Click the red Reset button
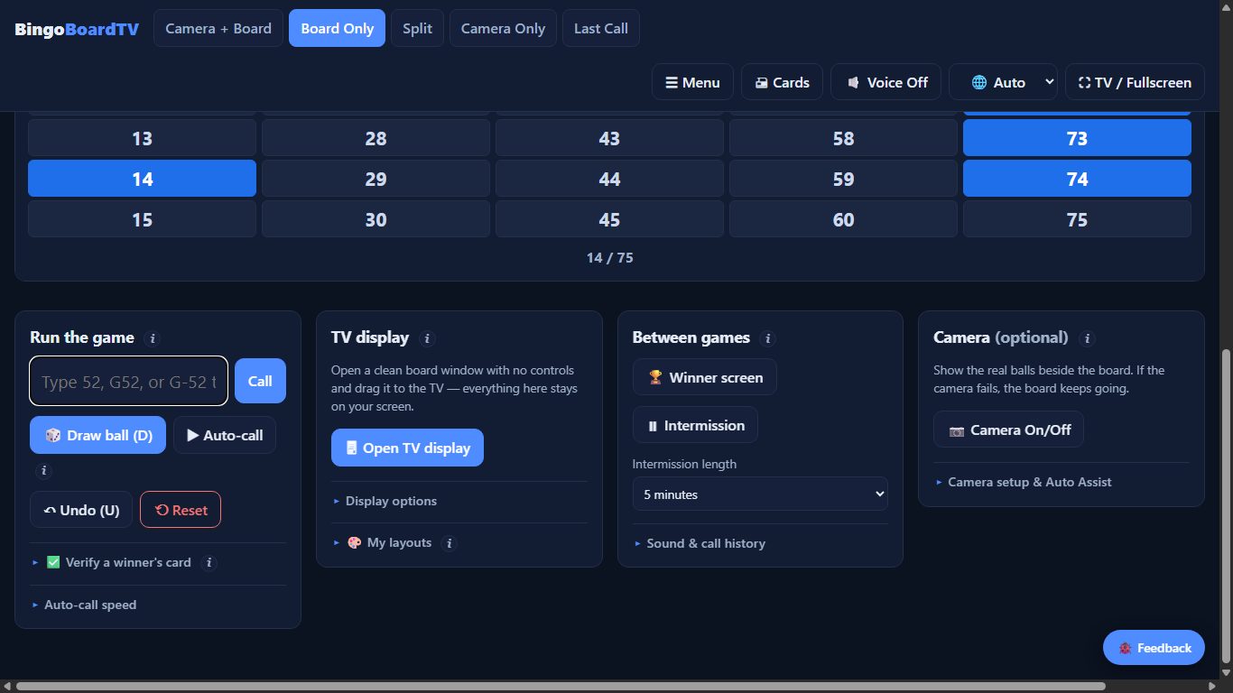 click(181, 510)
